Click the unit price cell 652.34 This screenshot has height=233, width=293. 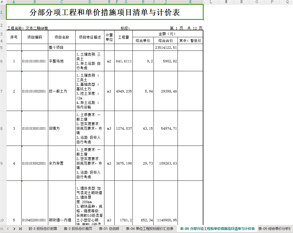tap(143, 203)
